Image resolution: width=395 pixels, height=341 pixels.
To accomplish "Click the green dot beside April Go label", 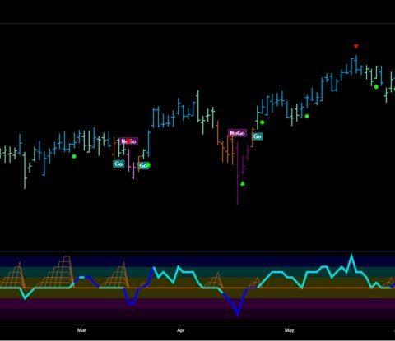I will [263, 122].
